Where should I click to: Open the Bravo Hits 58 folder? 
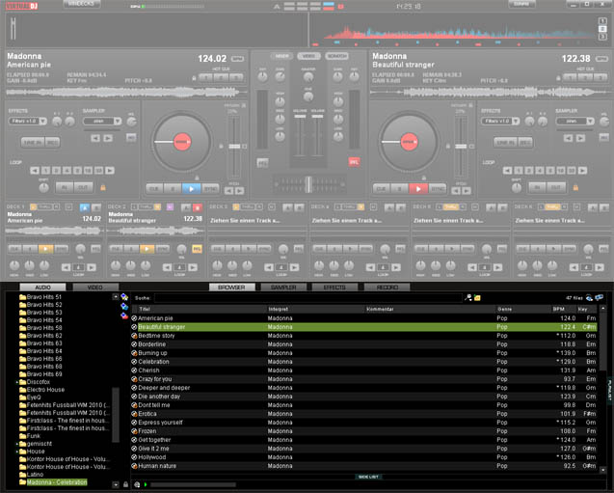pyautogui.click(x=40, y=328)
